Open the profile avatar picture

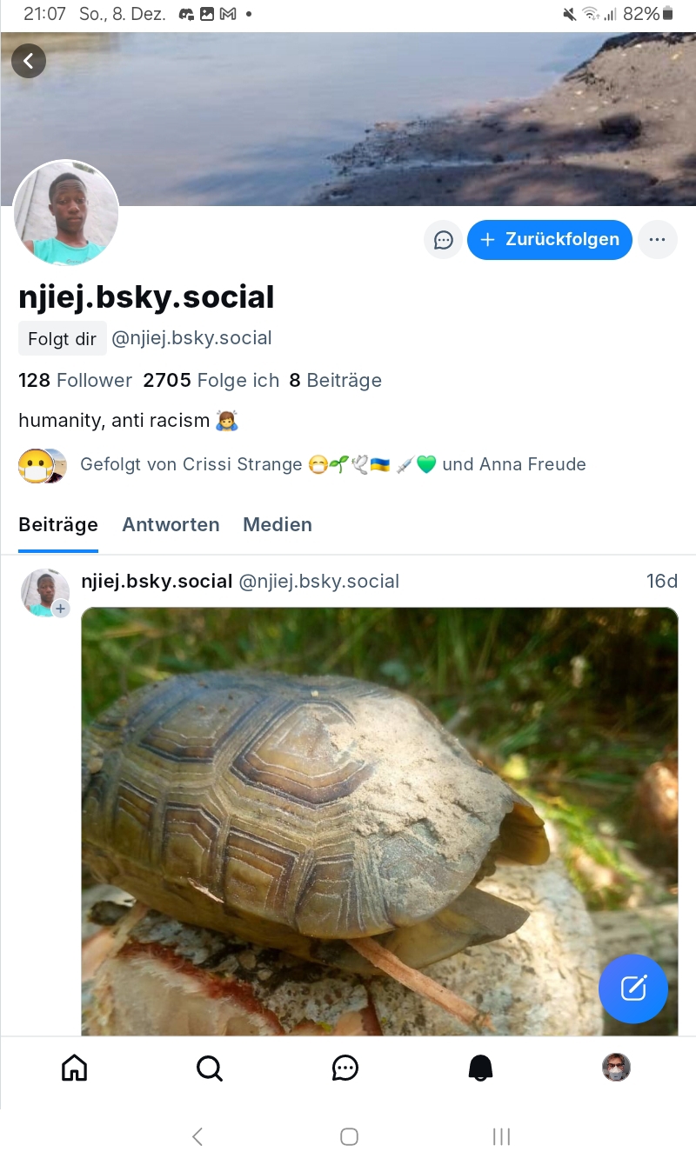66,214
